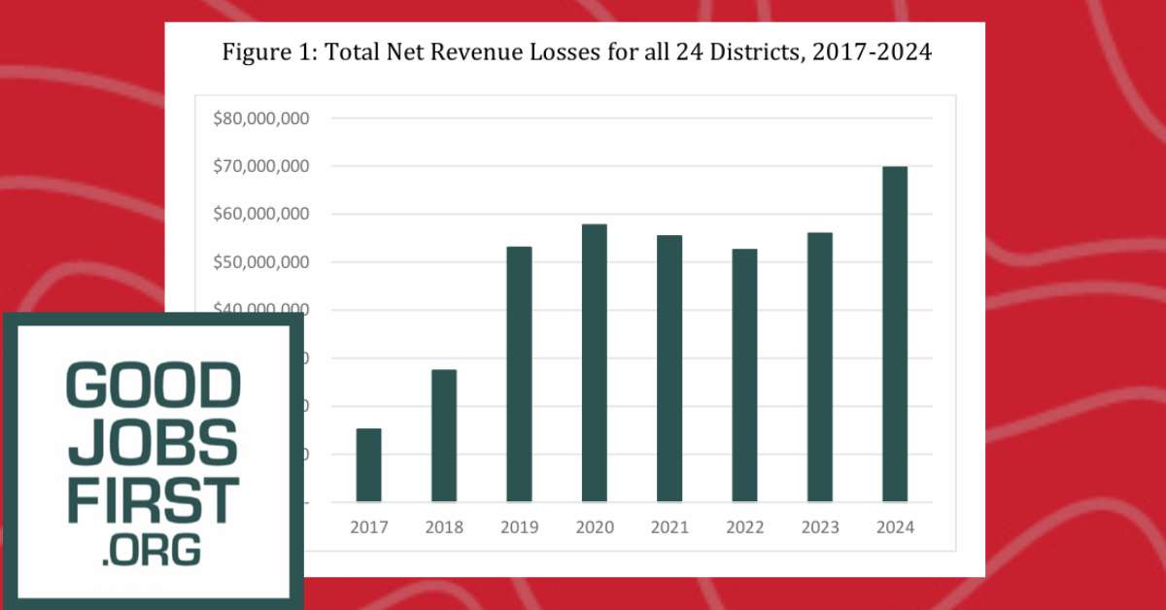Click the 2020 x-axis year label

(594, 528)
